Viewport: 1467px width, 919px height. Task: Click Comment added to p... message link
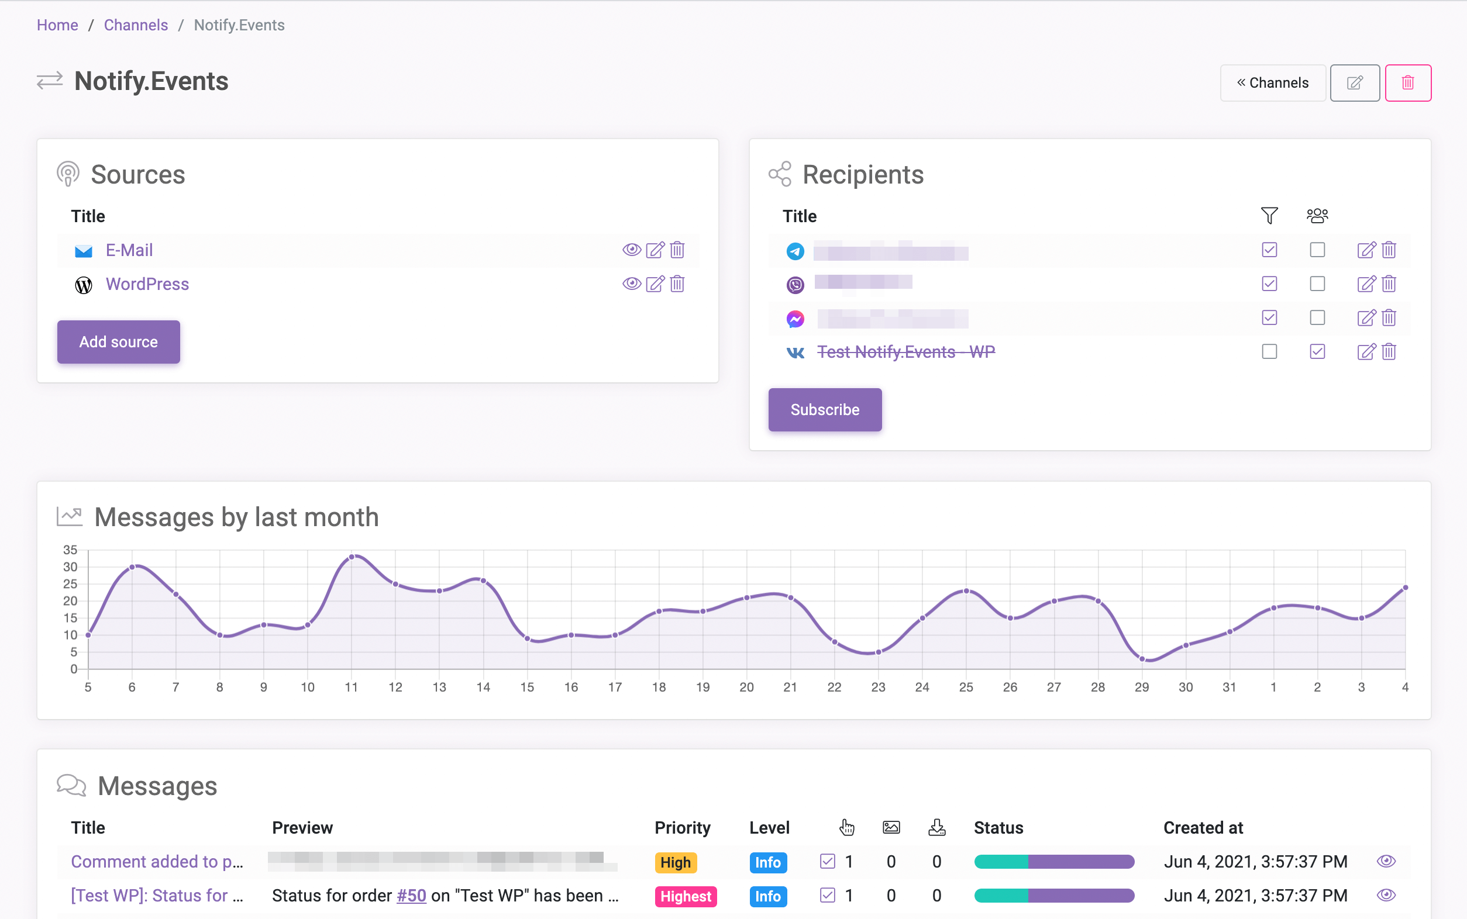point(158,862)
